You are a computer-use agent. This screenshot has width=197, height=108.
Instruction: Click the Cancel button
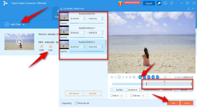point(187,103)
